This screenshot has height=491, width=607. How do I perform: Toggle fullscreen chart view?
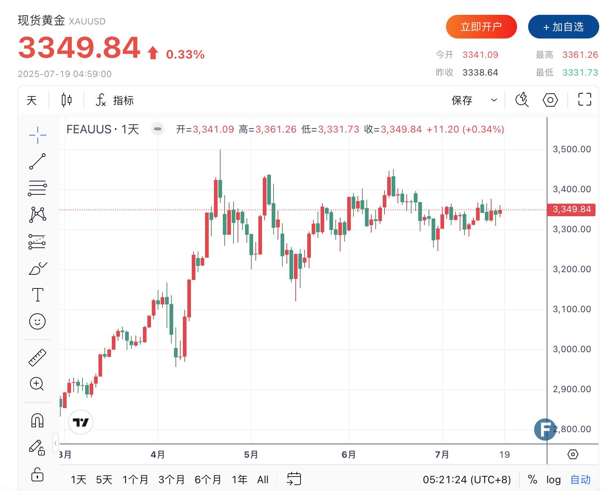tap(584, 100)
